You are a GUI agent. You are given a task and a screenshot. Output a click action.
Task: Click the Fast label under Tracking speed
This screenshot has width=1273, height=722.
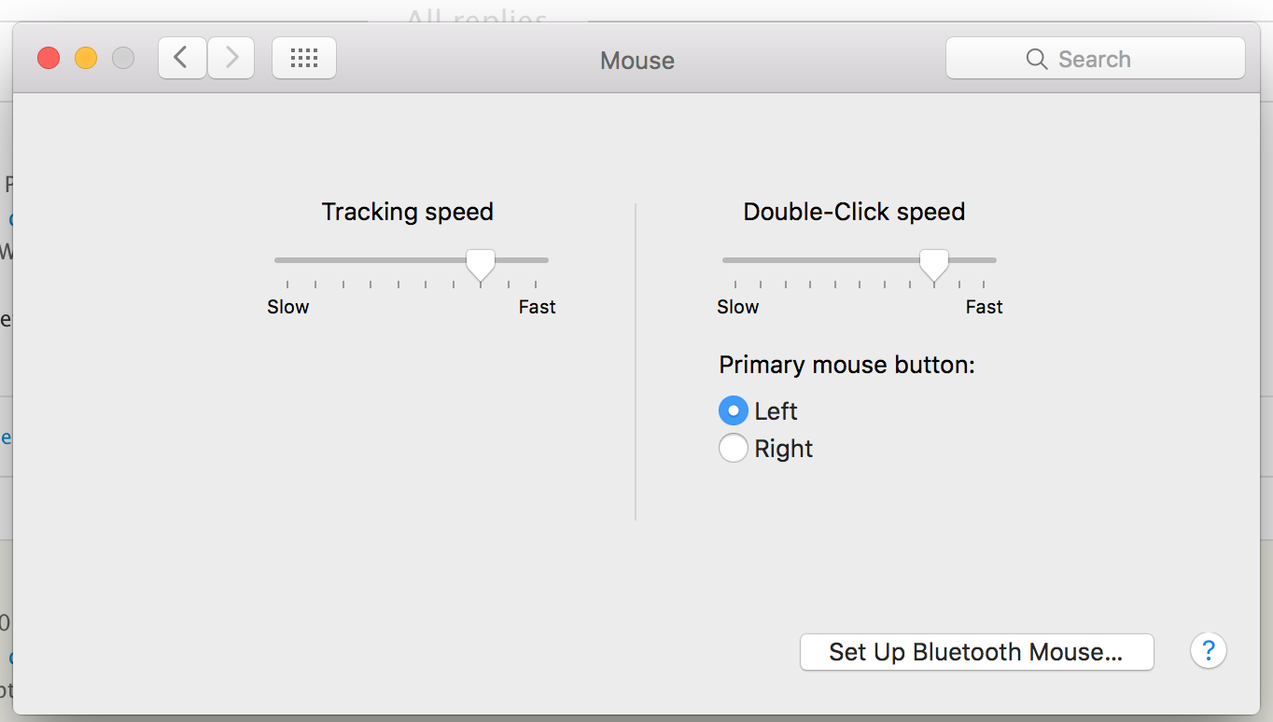(537, 307)
